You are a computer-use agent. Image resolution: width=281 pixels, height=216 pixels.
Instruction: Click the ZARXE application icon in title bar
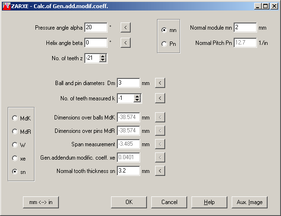7,6
